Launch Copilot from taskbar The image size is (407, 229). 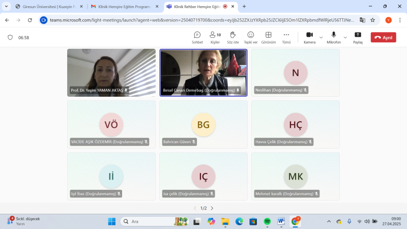(211, 221)
